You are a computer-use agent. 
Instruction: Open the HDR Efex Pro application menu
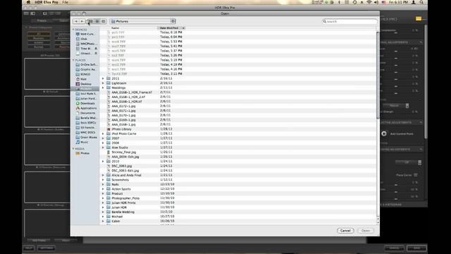point(47,2)
